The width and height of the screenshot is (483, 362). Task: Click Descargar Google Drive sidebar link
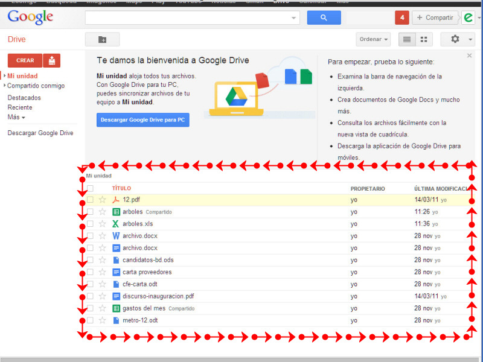tap(40, 133)
